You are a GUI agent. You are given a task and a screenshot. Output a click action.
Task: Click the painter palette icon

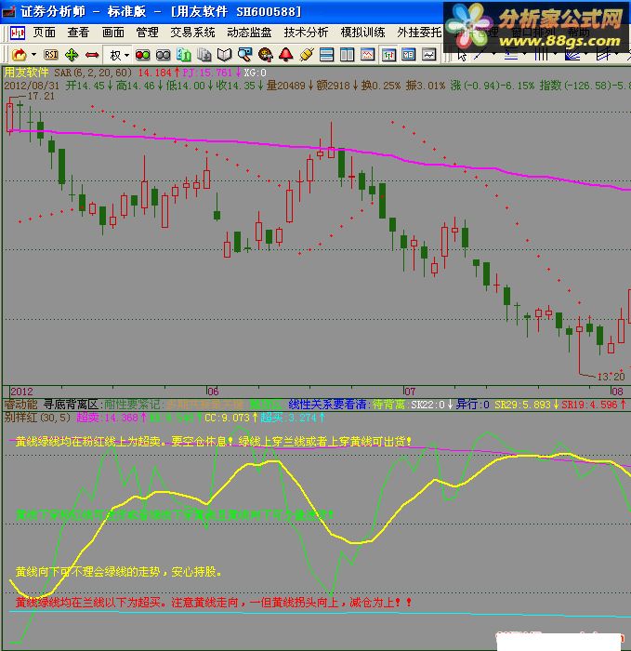(266, 55)
